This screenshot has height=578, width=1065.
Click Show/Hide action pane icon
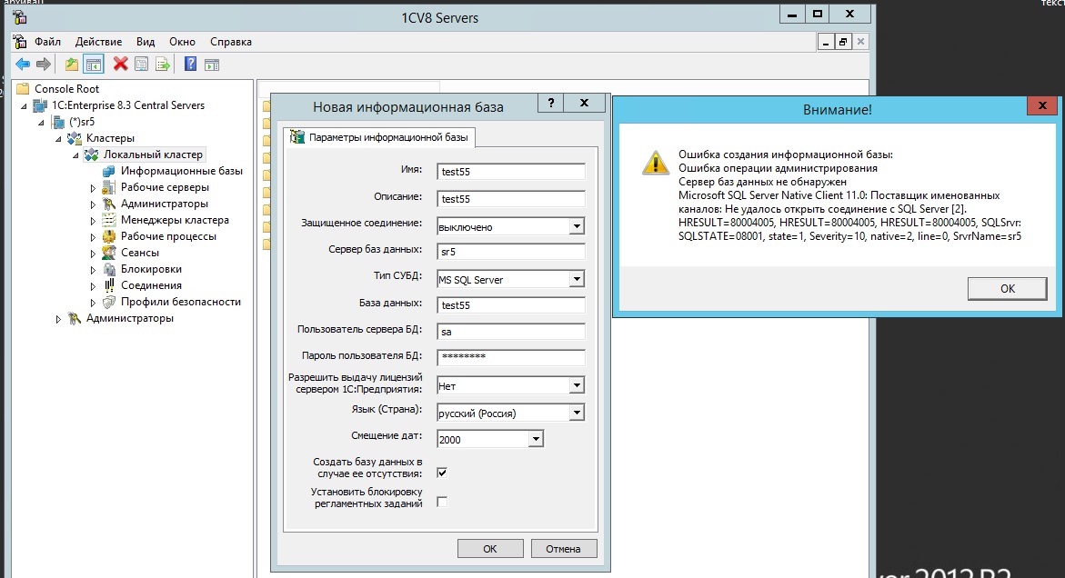(212, 65)
